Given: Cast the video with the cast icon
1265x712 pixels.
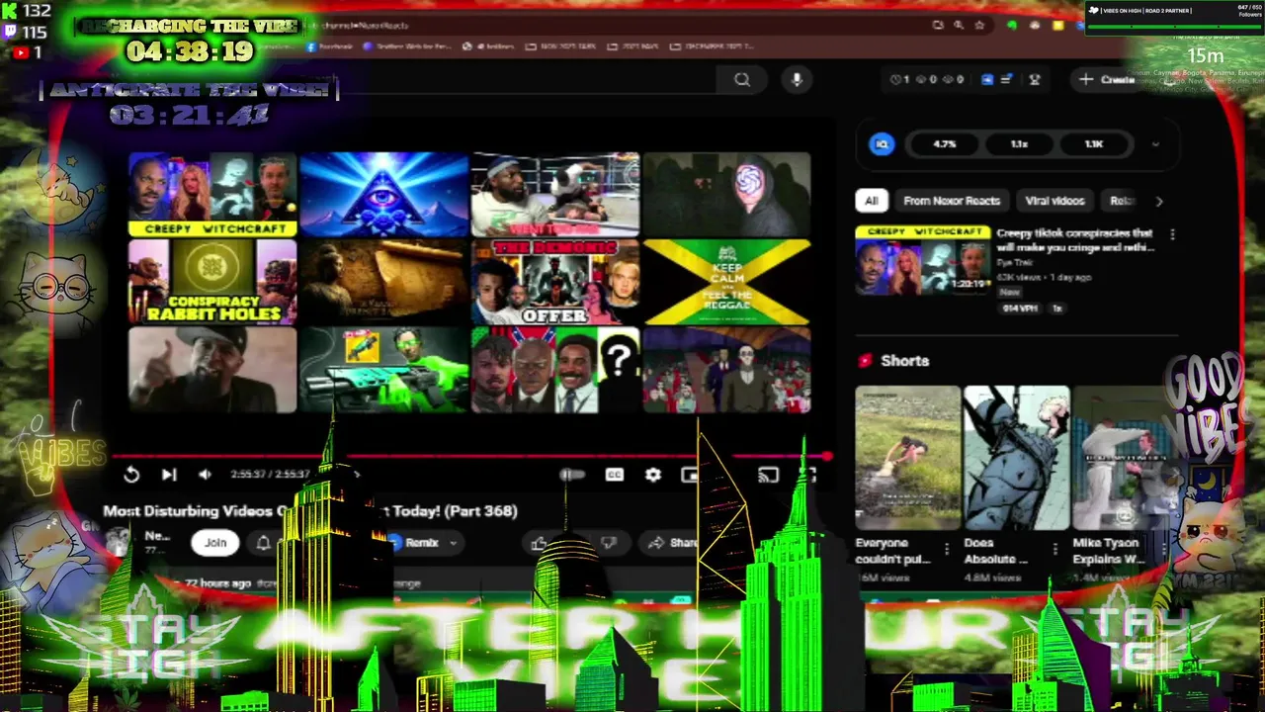Looking at the screenshot, I should click(768, 475).
